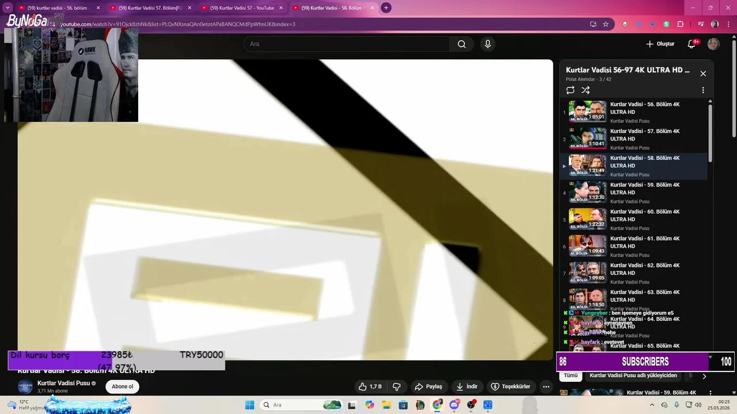737x414 pixels.
Task: Open Chrome three-dot menu
Action: 729,24
